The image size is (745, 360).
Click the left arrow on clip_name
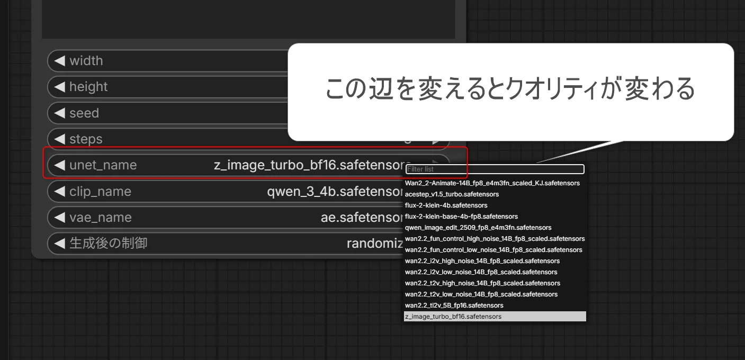(60, 192)
